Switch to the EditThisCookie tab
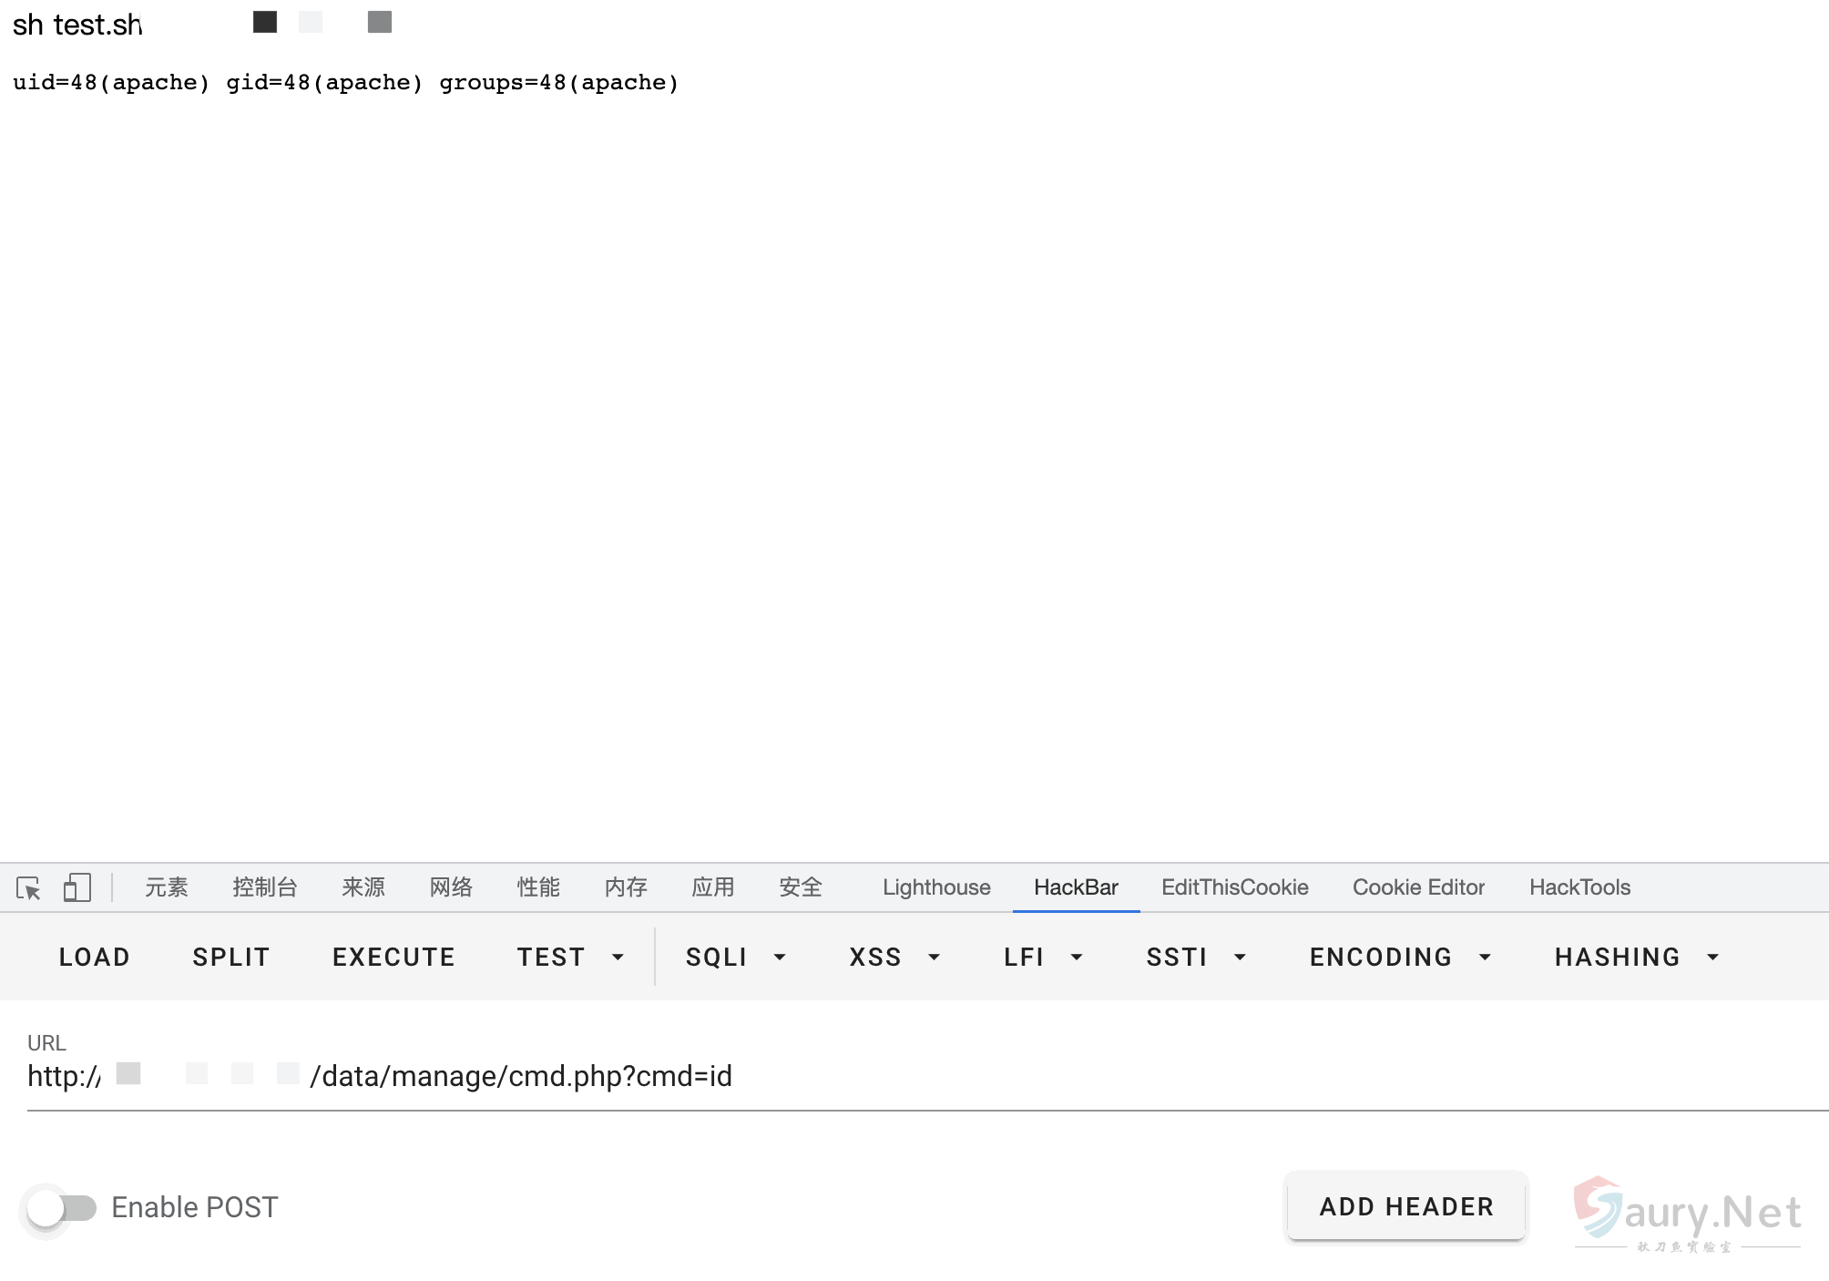Viewport: 1829px width, 1281px height. click(x=1234, y=887)
